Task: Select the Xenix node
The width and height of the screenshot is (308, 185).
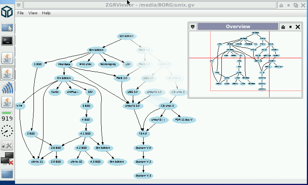Action: pos(55,92)
